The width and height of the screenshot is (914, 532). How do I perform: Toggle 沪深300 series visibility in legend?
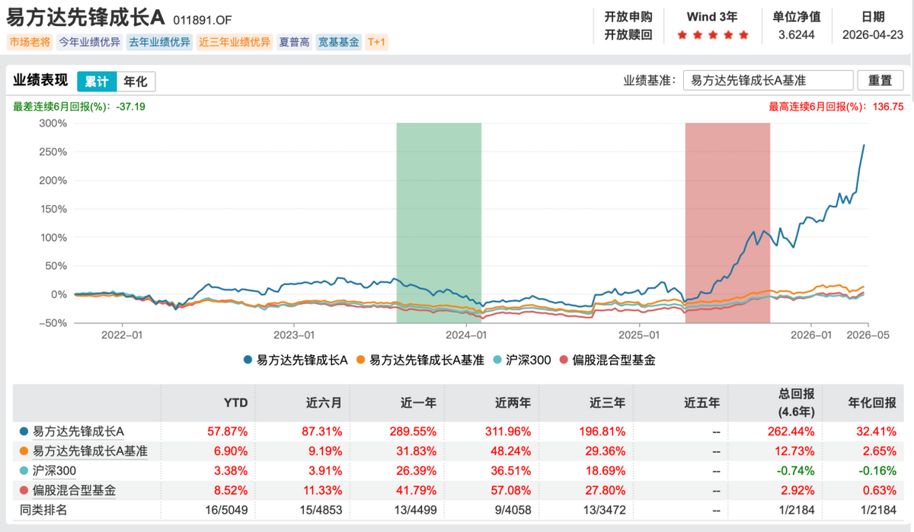[x=529, y=360]
